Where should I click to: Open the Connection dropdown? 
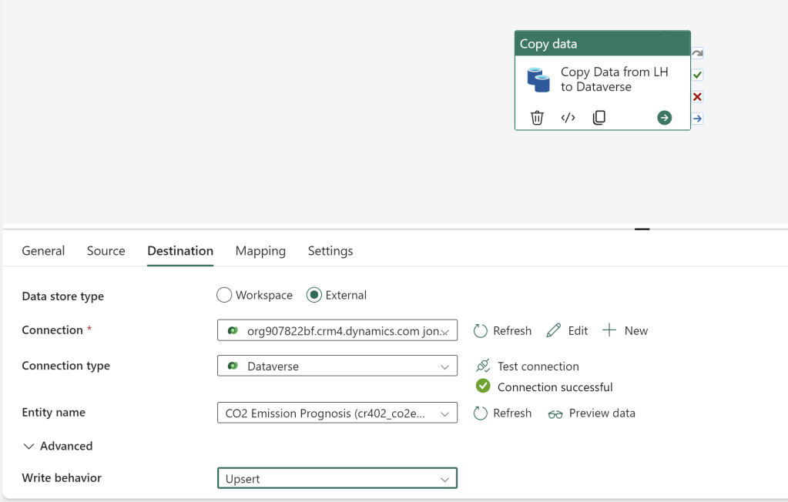coord(337,330)
